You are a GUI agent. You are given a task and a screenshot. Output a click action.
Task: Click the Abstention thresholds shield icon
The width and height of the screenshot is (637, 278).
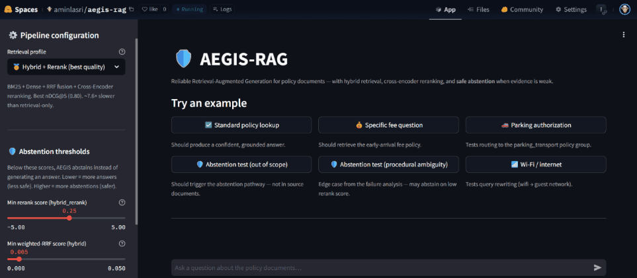12,151
